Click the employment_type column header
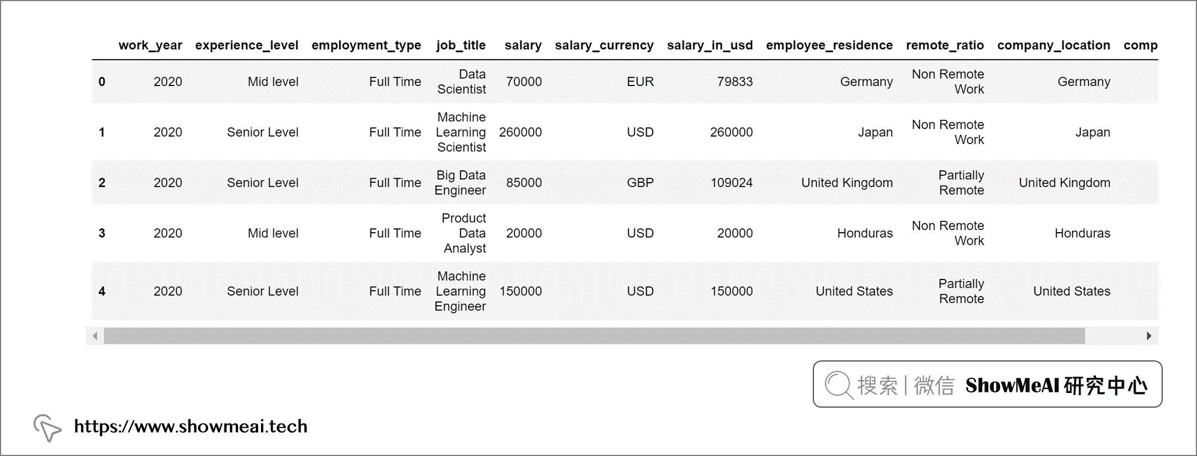This screenshot has height=456, width=1197. [x=366, y=46]
